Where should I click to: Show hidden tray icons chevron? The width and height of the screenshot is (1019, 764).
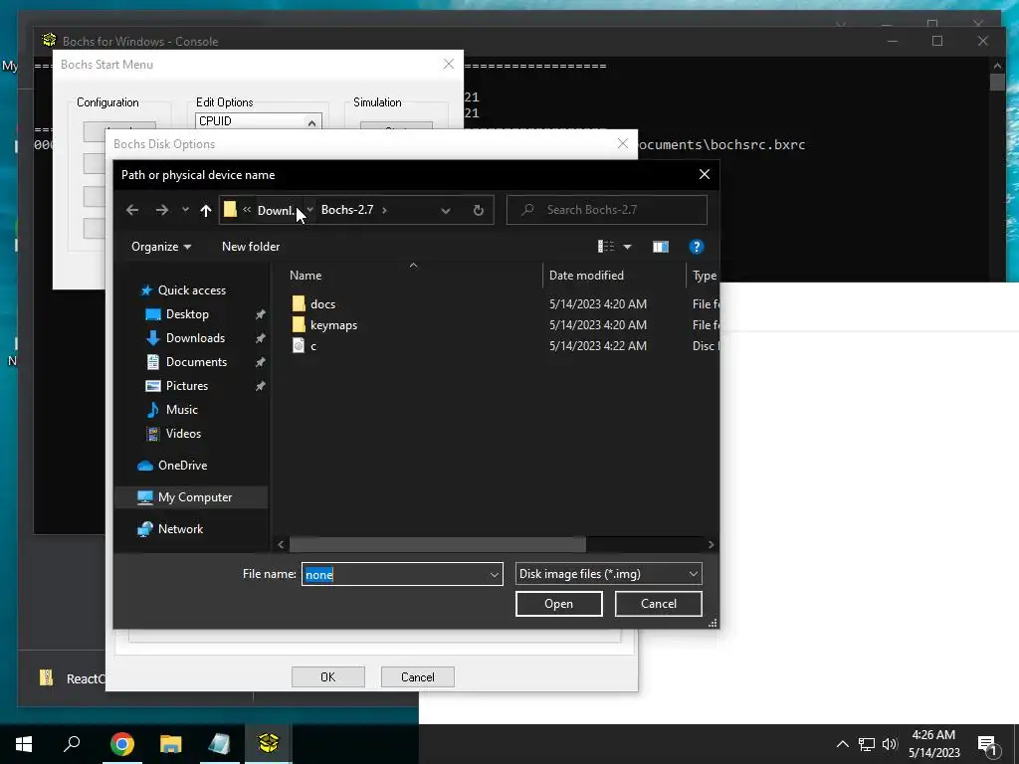point(842,744)
